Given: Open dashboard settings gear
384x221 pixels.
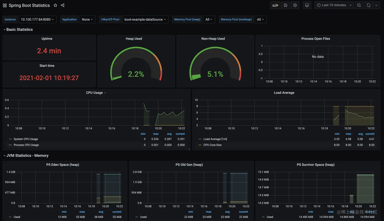Looking at the screenshot, I should tap(295, 5).
